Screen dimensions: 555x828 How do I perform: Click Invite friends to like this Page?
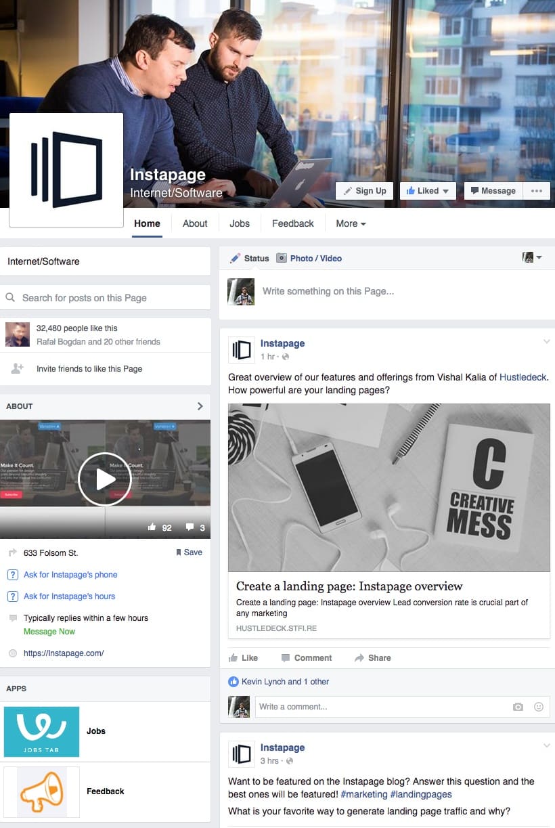tap(89, 369)
